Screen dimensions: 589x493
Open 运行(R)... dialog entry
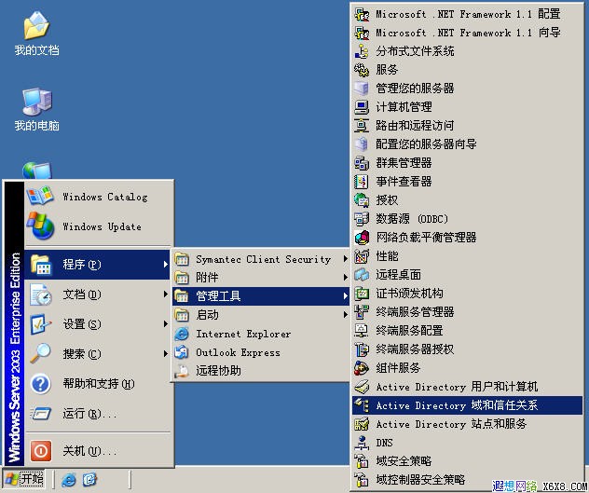point(99,414)
